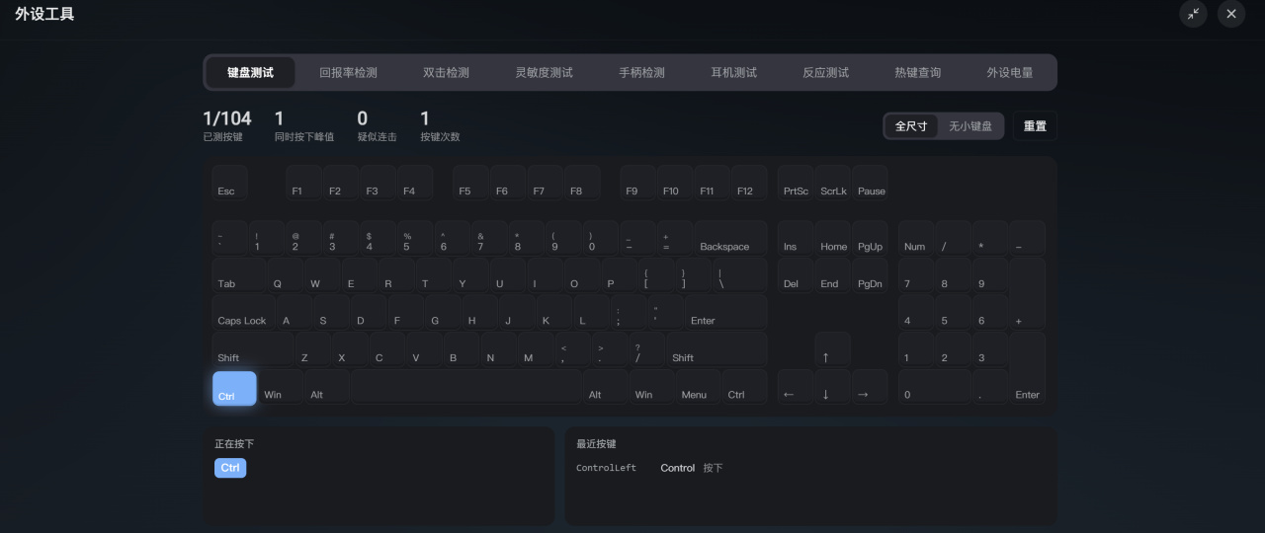1265x533 pixels.
Task: Click the right arrow key
Action: (871, 387)
